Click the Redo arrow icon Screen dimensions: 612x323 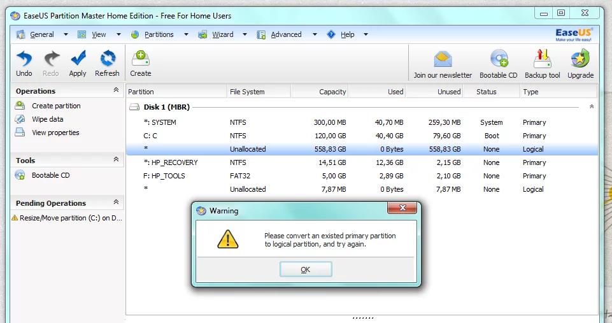[51, 59]
